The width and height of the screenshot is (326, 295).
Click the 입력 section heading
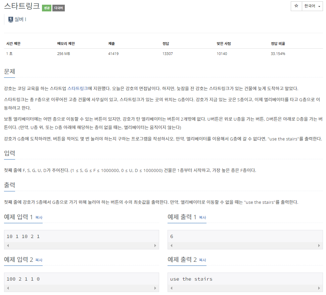(x=9, y=153)
